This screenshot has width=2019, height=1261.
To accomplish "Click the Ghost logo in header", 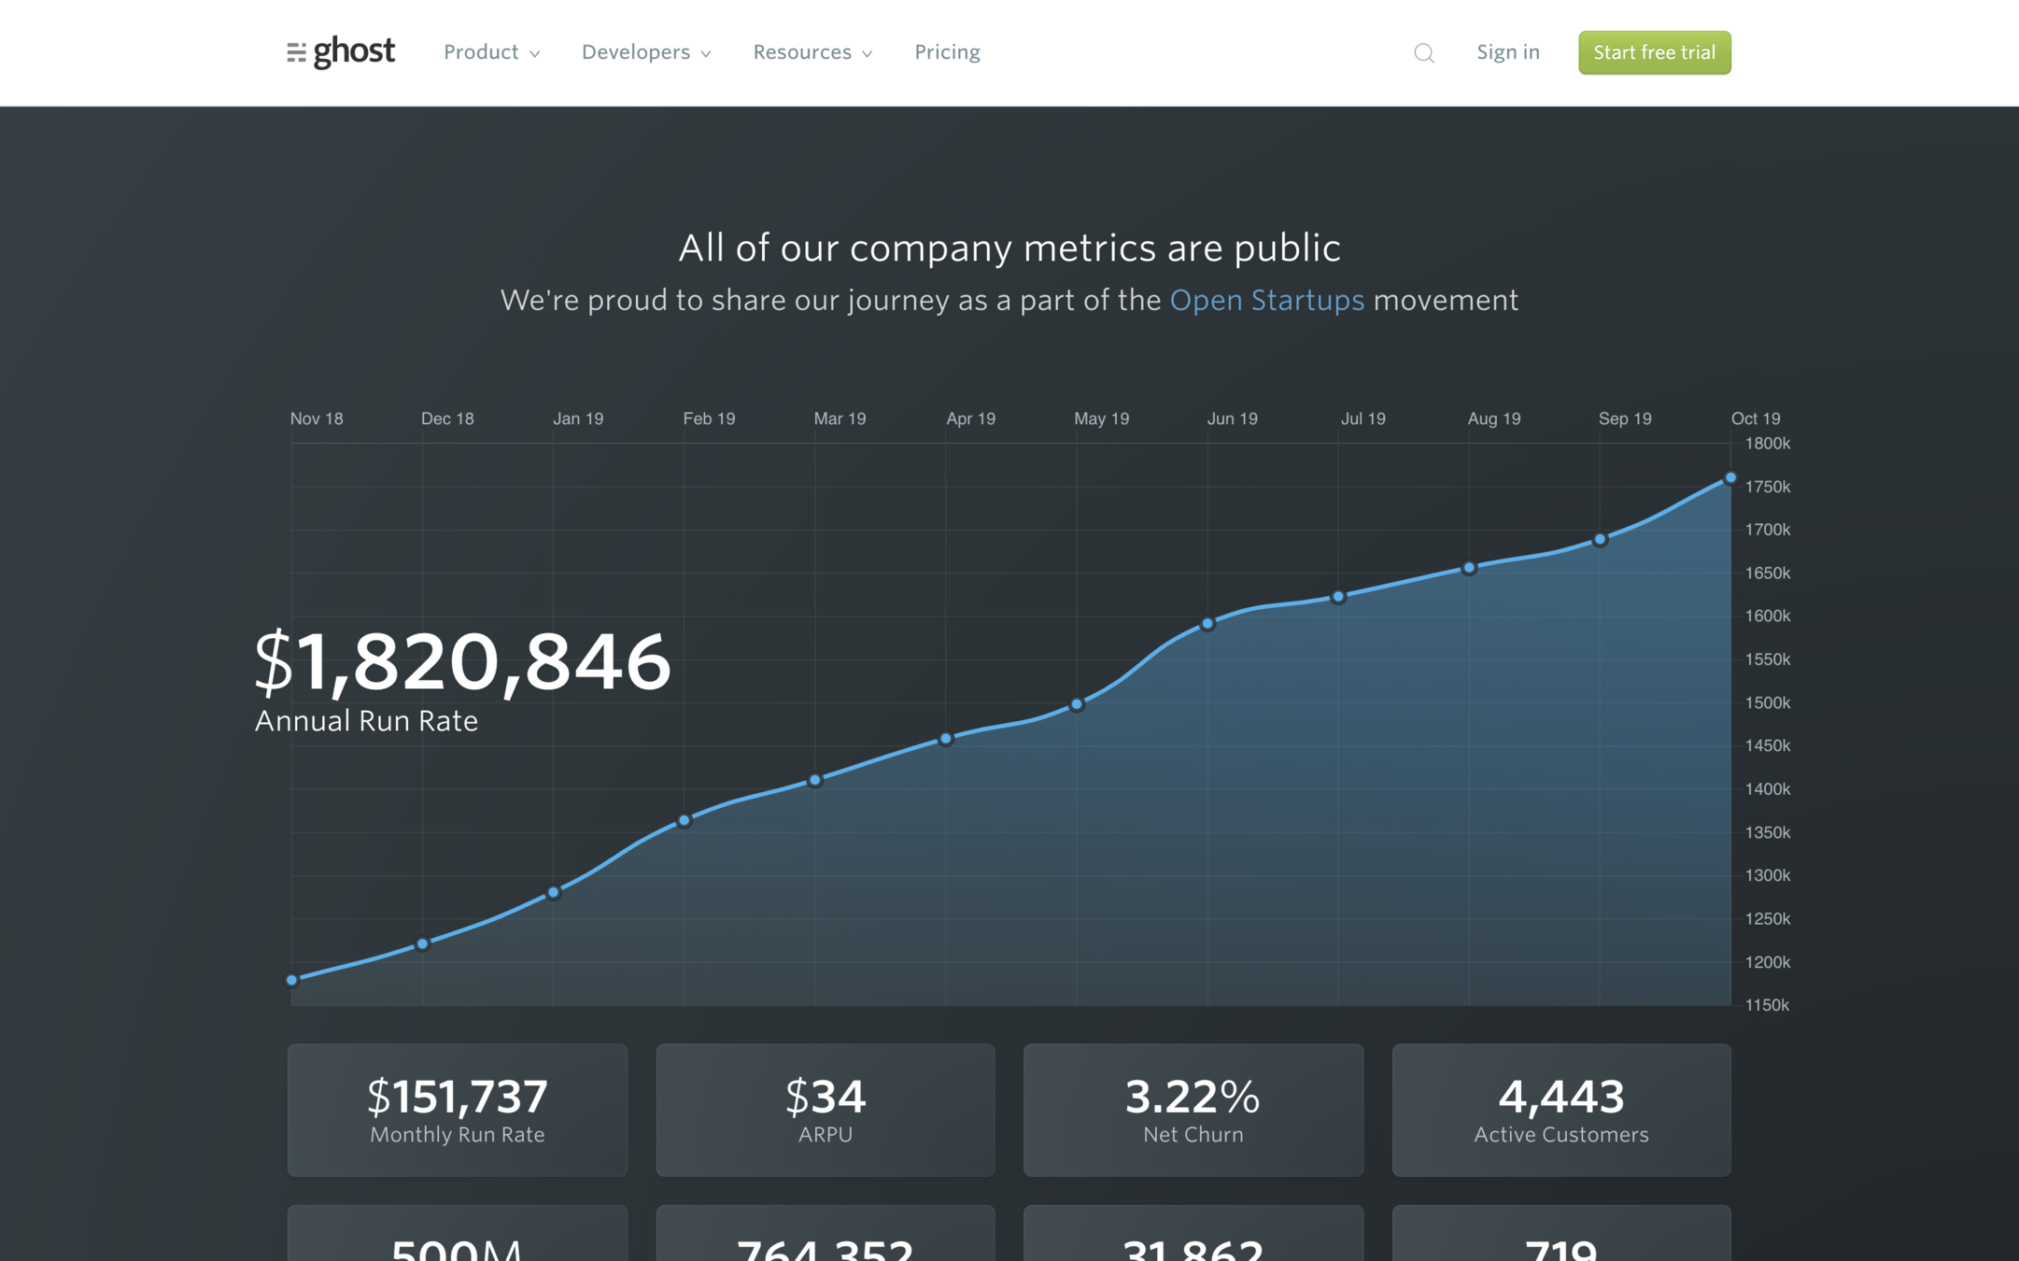I will pos(341,52).
